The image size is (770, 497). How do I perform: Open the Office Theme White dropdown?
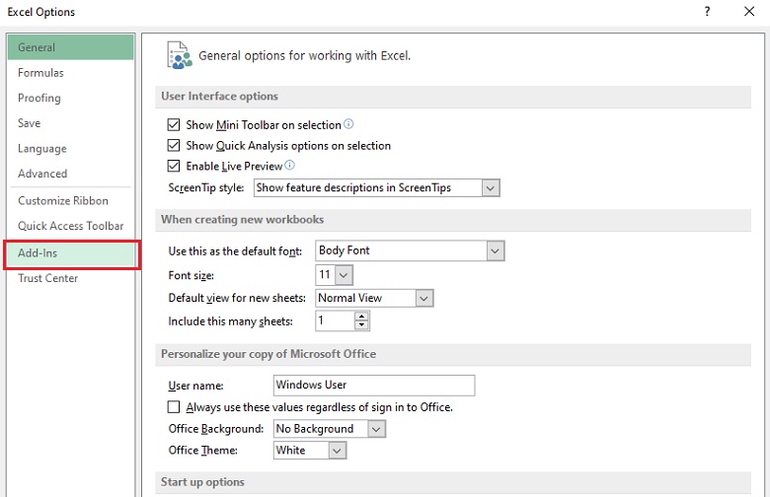[x=337, y=451]
